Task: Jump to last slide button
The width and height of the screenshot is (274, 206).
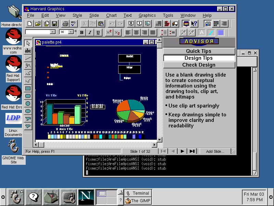Action: point(192,151)
